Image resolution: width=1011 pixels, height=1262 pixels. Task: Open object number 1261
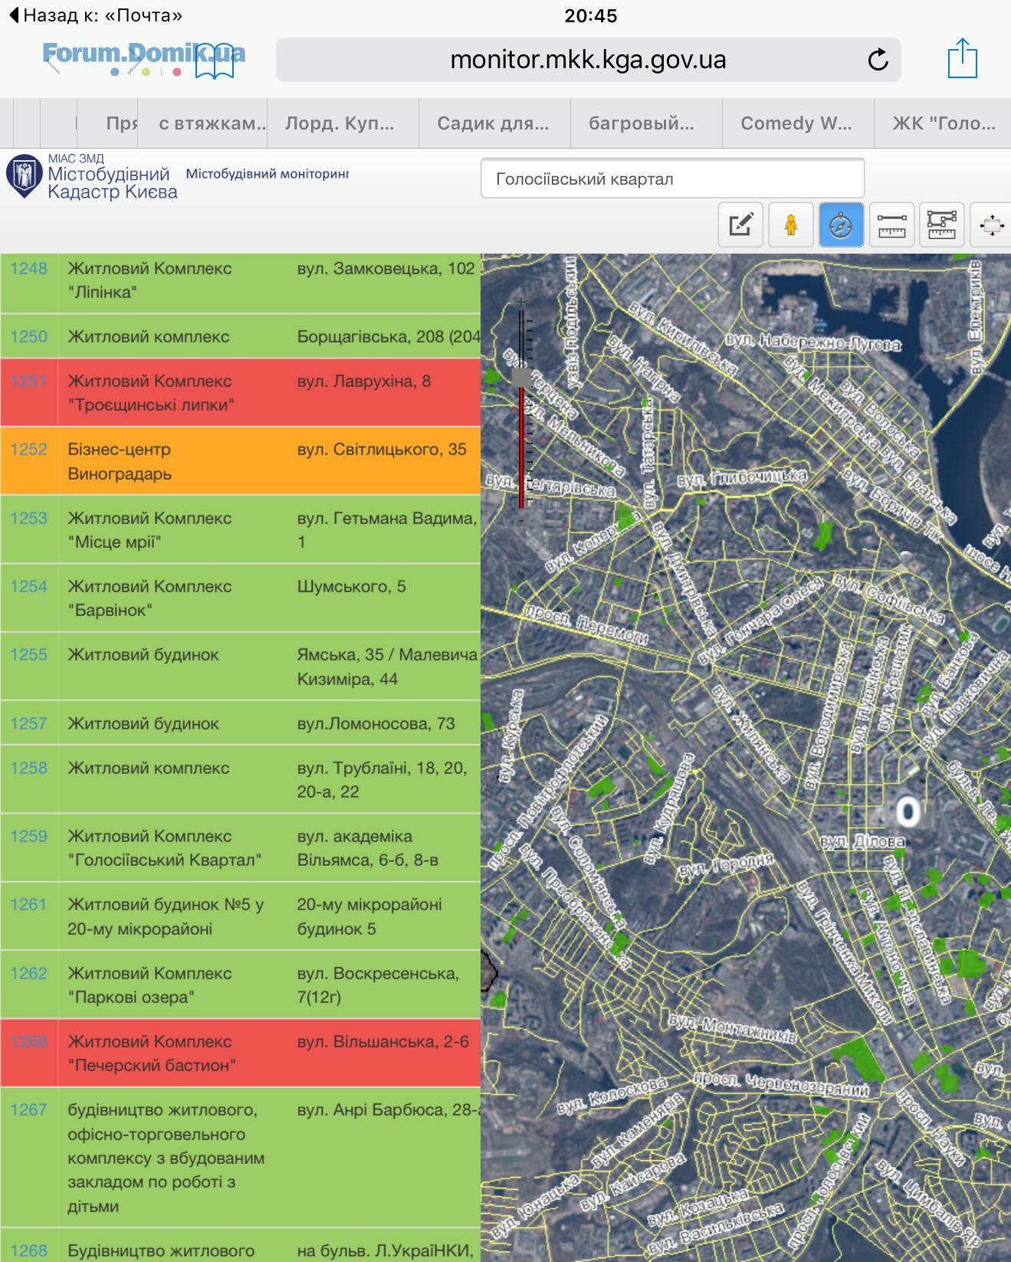[x=28, y=904]
